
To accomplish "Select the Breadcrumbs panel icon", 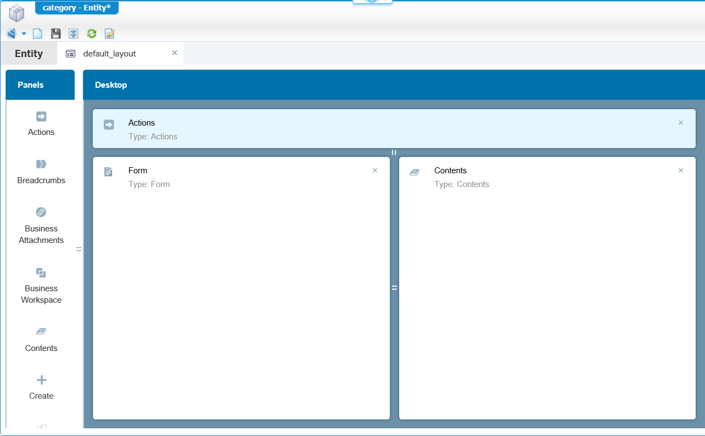I will [x=41, y=164].
